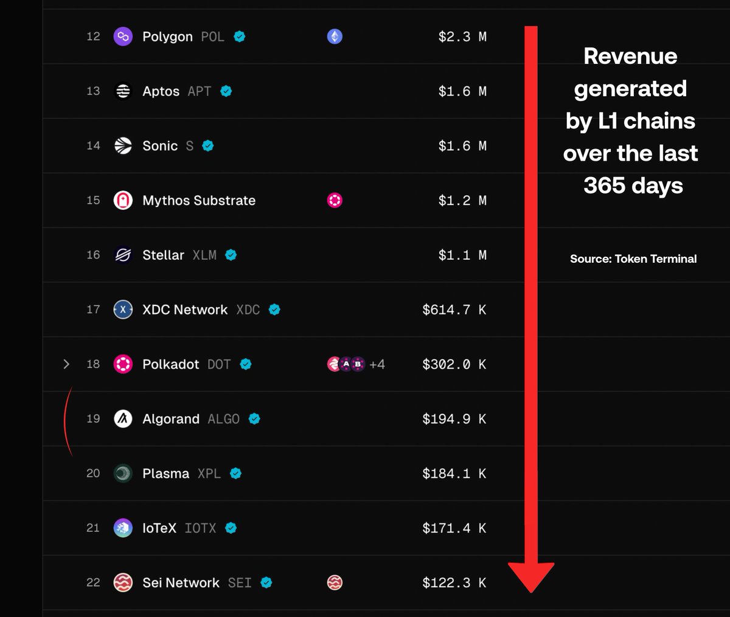Viewport: 730px width, 617px height.
Task: Click the Polygon POL chain logo
Action: [122, 37]
